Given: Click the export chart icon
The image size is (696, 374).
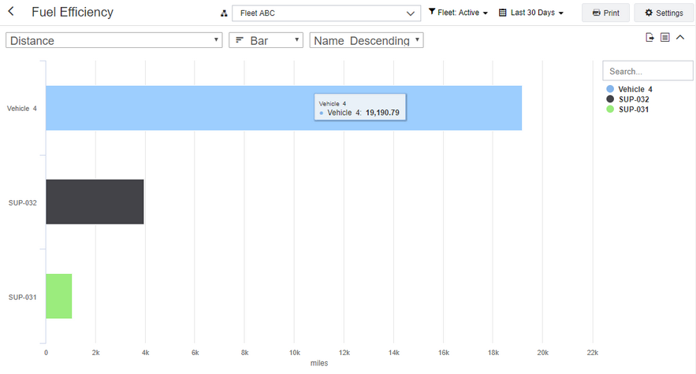Looking at the screenshot, I should point(649,37).
